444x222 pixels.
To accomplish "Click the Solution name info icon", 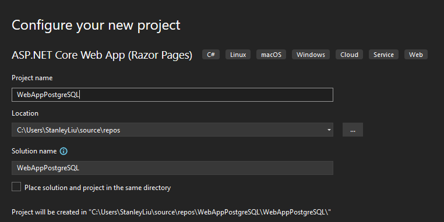I will pyautogui.click(x=64, y=151).
